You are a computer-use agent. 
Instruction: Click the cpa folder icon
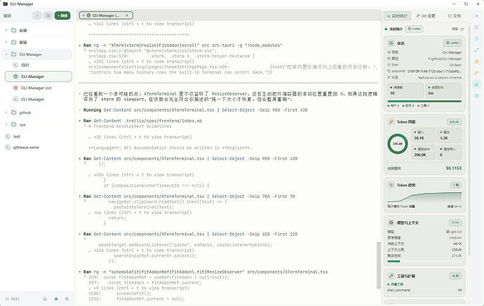pyautogui.click(x=13, y=124)
